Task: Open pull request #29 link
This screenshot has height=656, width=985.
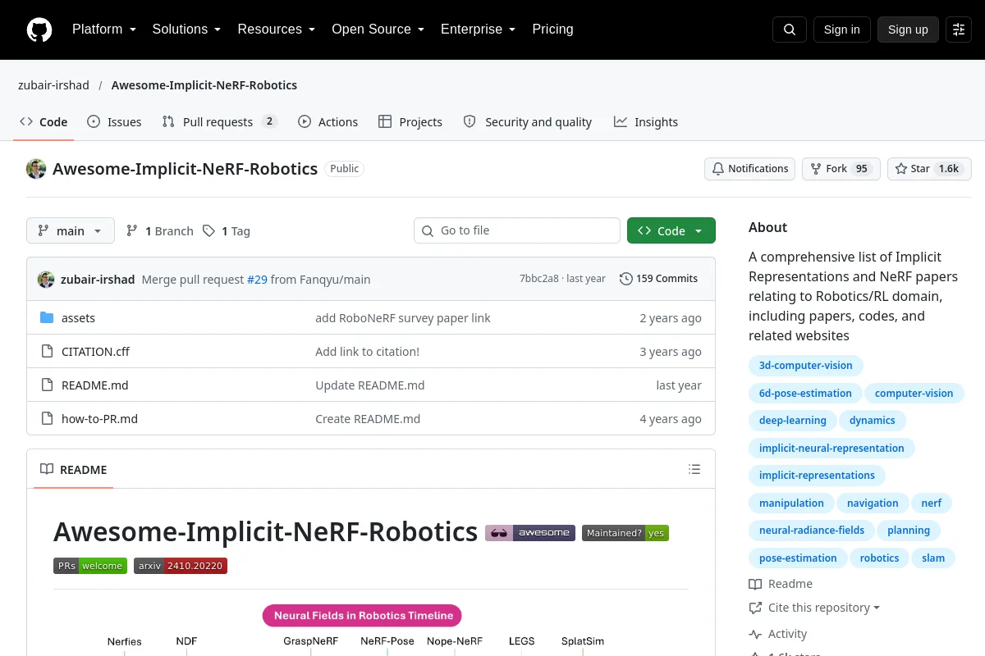Action: pyautogui.click(x=257, y=280)
